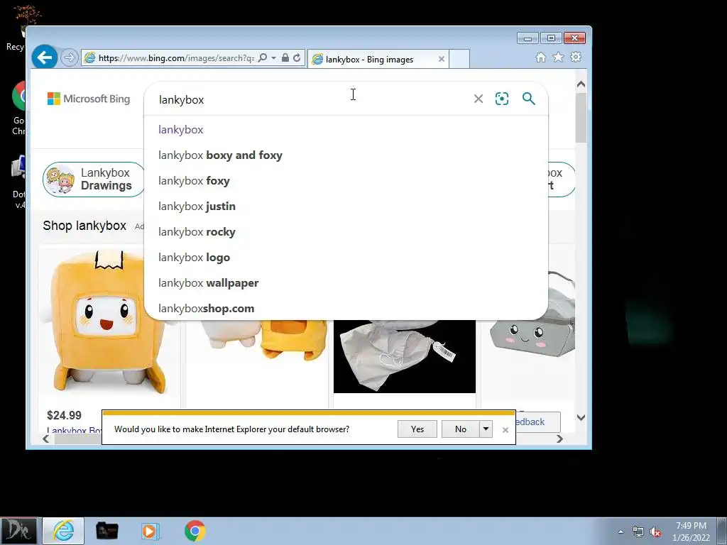The height and width of the screenshot is (545, 727).
Task: Click the browser forward arrow button
Action: pos(69,58)
